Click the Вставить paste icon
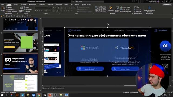This screenshot has width=173, height=97. pyautogui.click(x=3, y=8)
